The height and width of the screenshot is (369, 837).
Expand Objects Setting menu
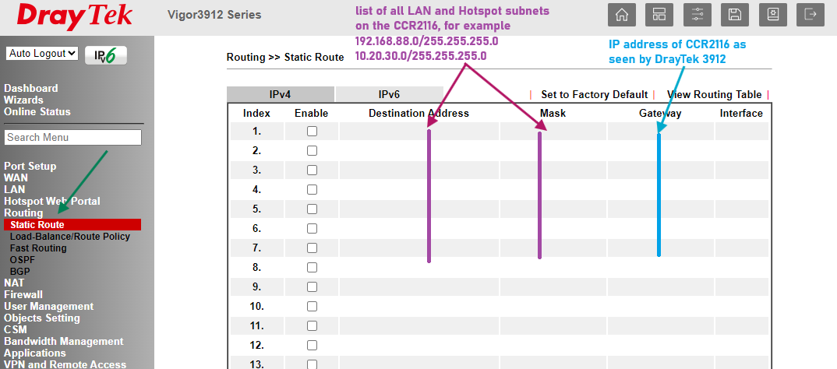[42, 318]
